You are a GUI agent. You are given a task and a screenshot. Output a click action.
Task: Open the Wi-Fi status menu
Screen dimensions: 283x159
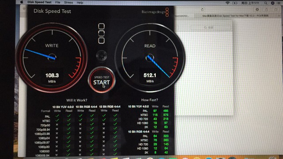[x=228, y=3]
